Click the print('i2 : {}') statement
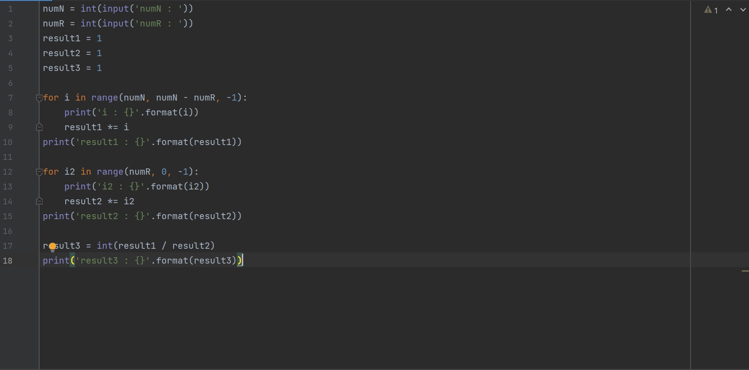Viewport: 749px width, 370px height. point(137,187)
